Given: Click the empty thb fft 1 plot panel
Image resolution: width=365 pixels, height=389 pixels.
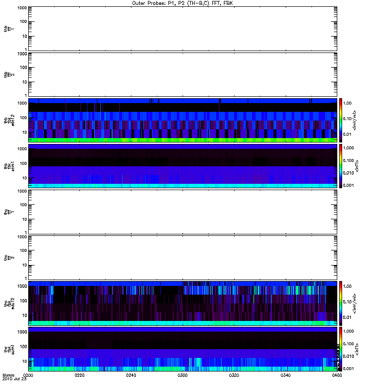Looking at the screenshot, I should [182, 29].
